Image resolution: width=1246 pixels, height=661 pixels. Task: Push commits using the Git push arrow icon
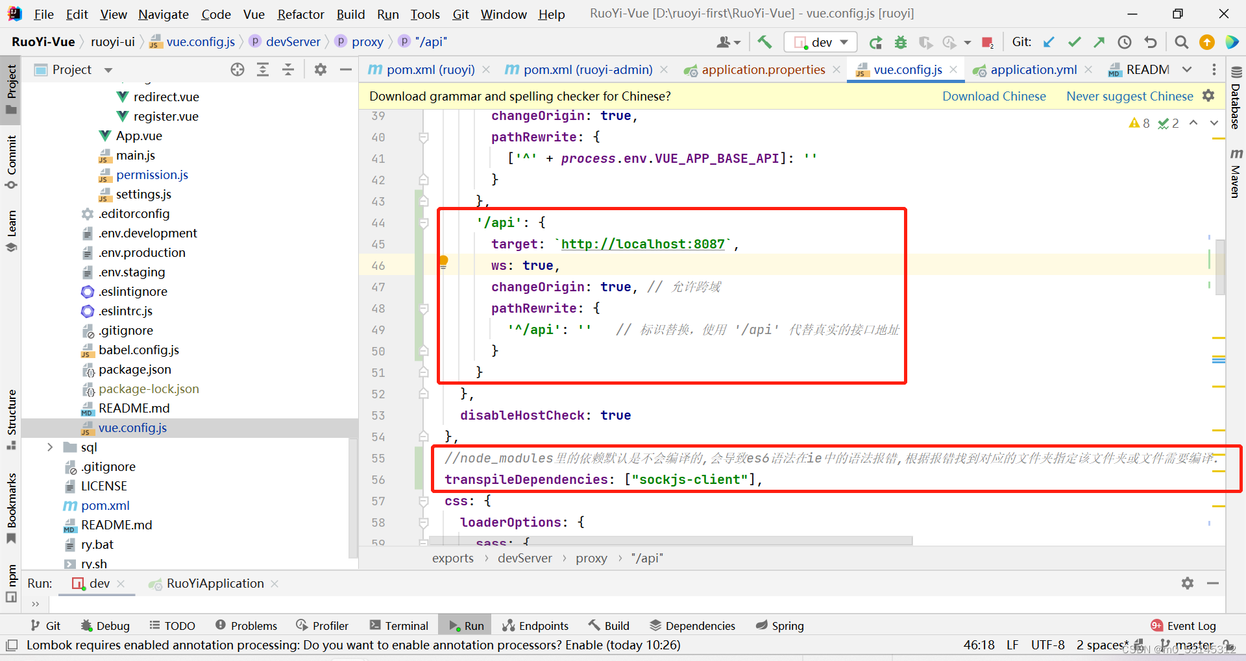pyautogui.click(x=1099, y=42)
